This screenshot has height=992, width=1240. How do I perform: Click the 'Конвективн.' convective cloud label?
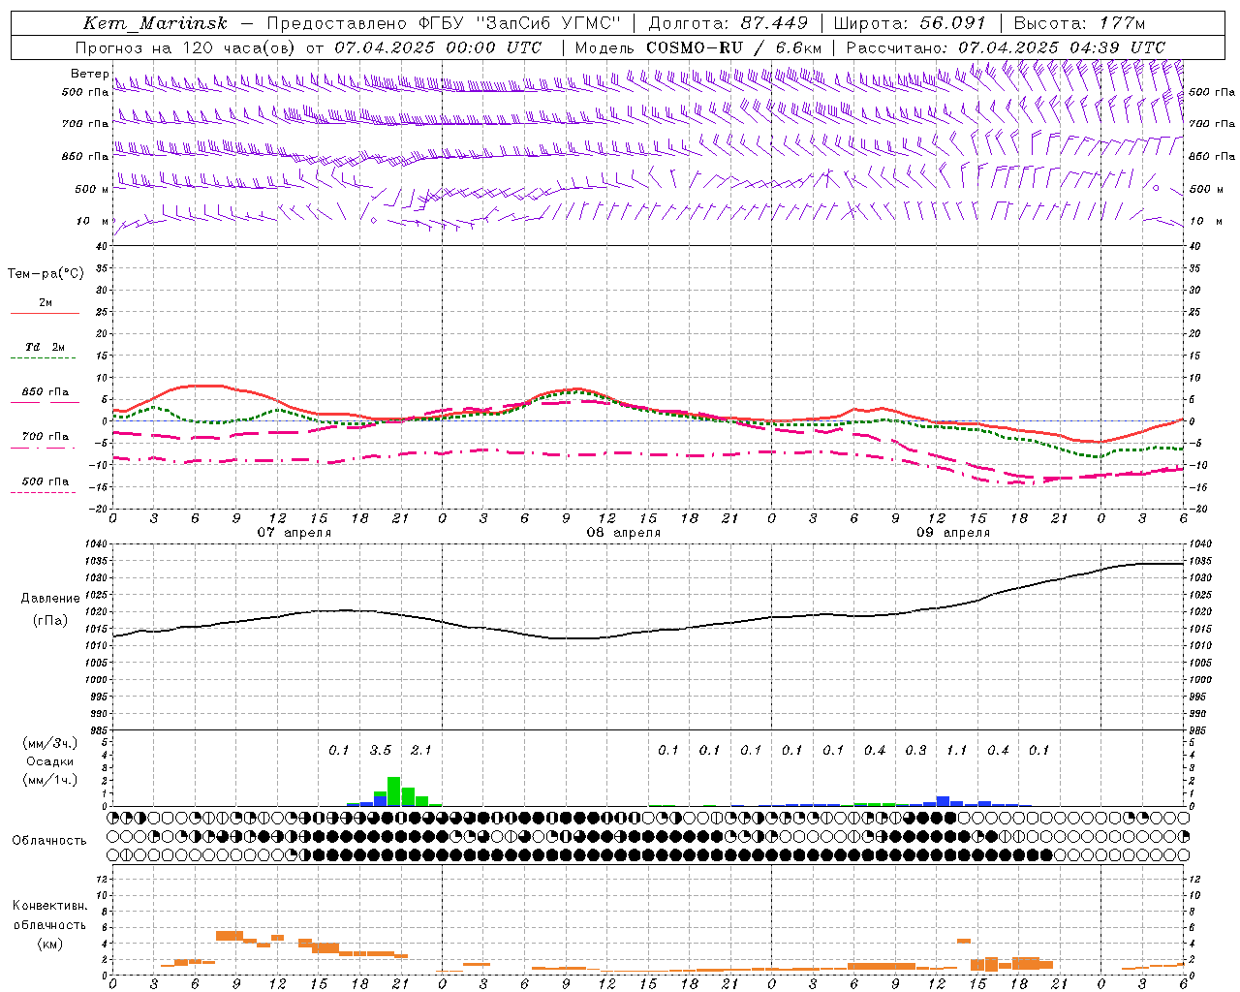click(49, 906)
